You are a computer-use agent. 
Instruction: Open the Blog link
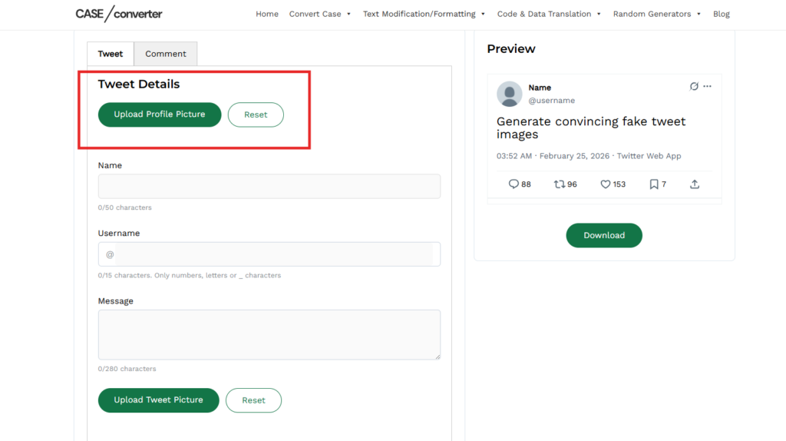[x=721, y=14]
